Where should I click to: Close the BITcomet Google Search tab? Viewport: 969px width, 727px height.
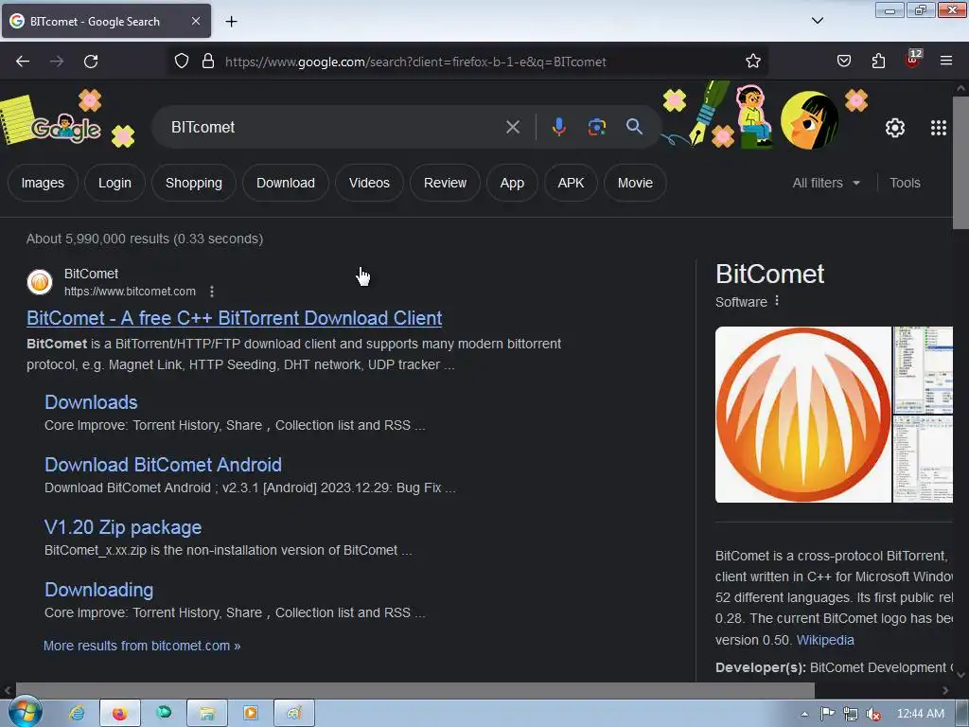pos(195,21)
